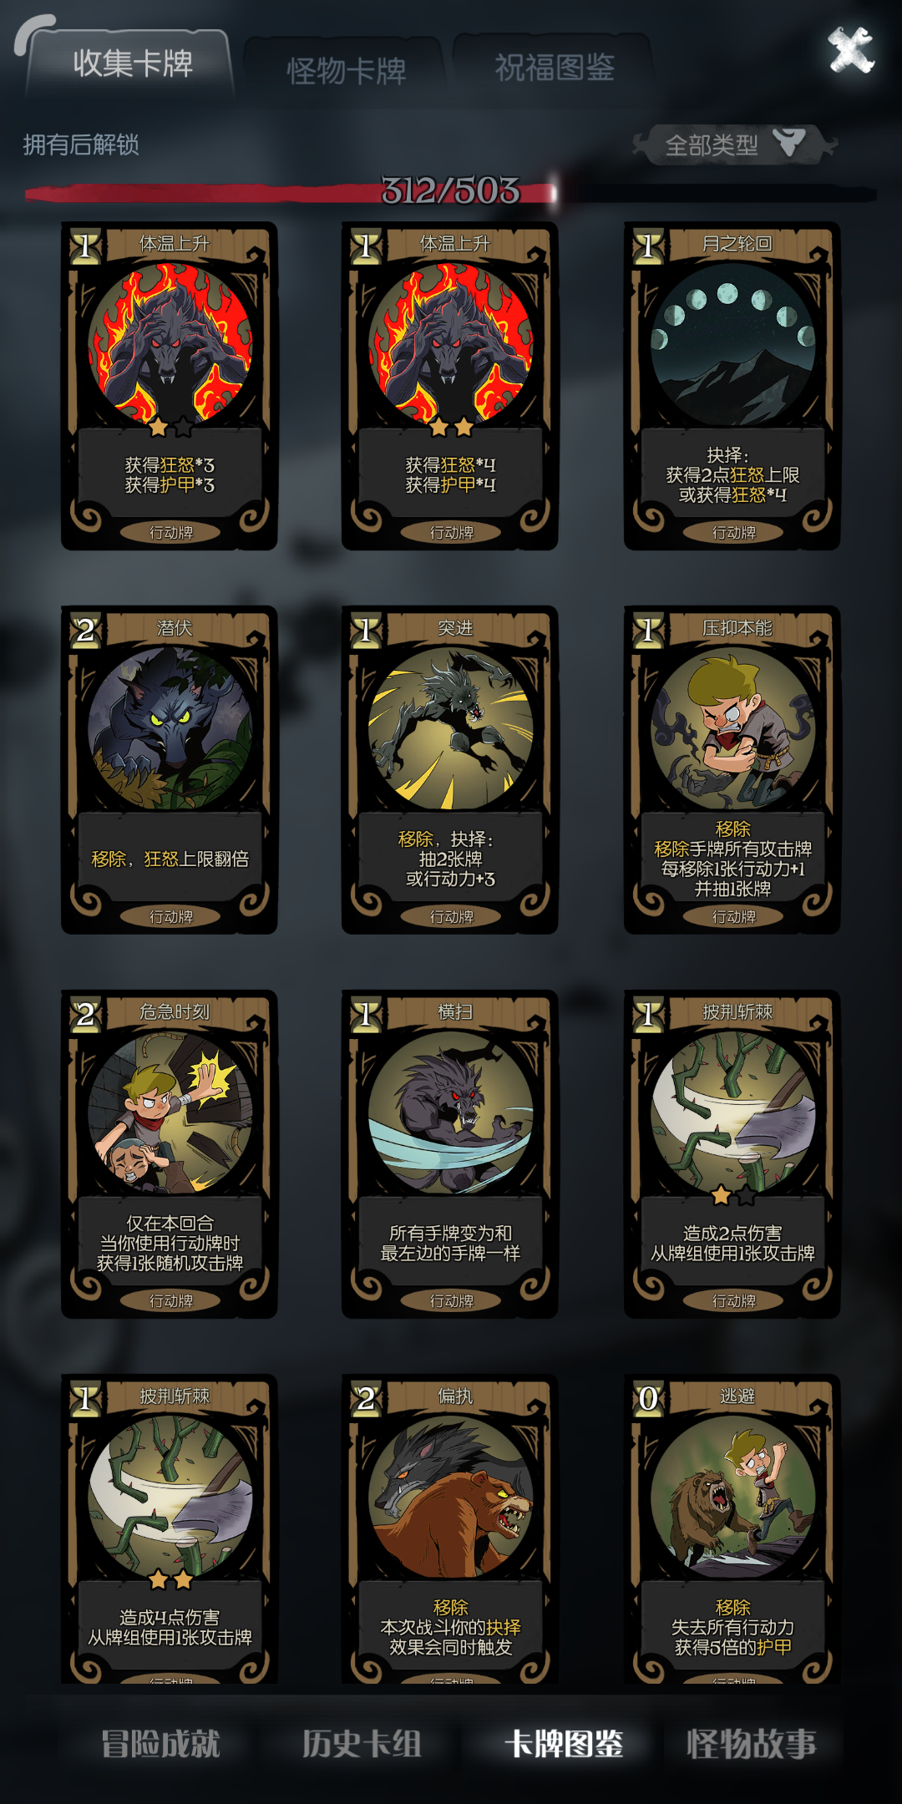Select the 卡牌图鉴 bottom tab
This screenshot has width=902, height=1804.
(564, 1744)
